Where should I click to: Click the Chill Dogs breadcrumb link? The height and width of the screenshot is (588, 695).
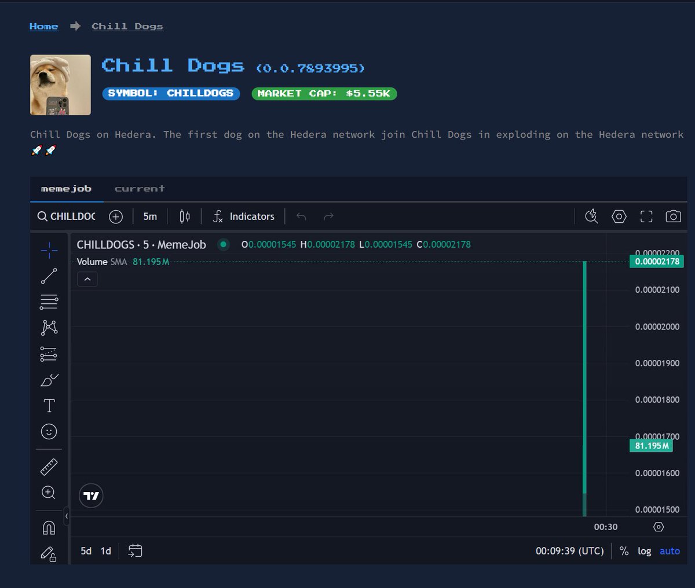point(127,27)
